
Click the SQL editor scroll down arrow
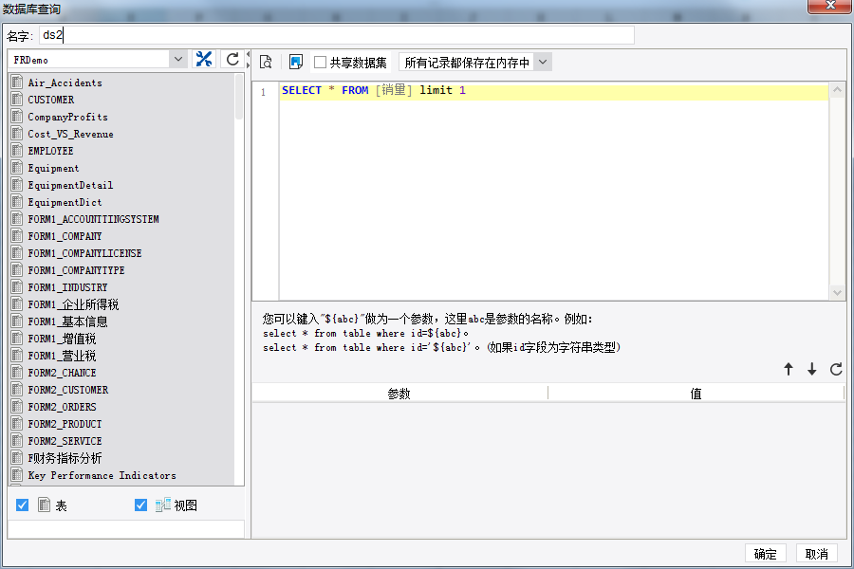[837, 292]
